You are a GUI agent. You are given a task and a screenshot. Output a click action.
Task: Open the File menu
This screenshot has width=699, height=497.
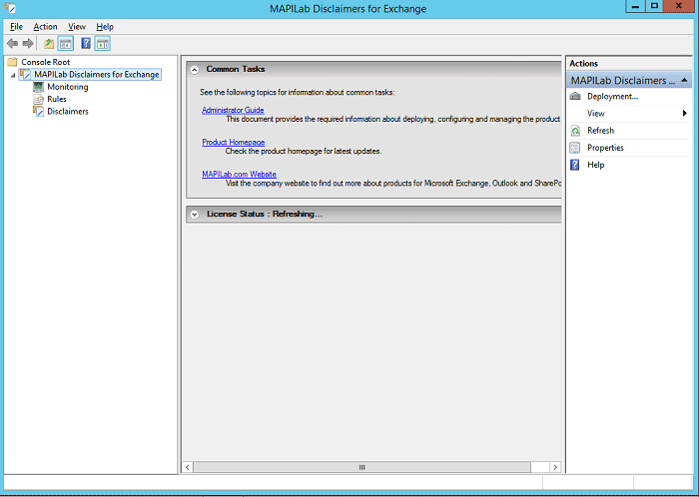click(x=17, y=27)
